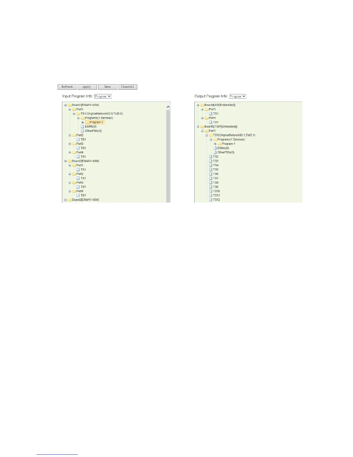This screenshot has height=457, width=353.
Task: Select TS1 label under Board4 Port4
Action: click(x=216, y=122)
